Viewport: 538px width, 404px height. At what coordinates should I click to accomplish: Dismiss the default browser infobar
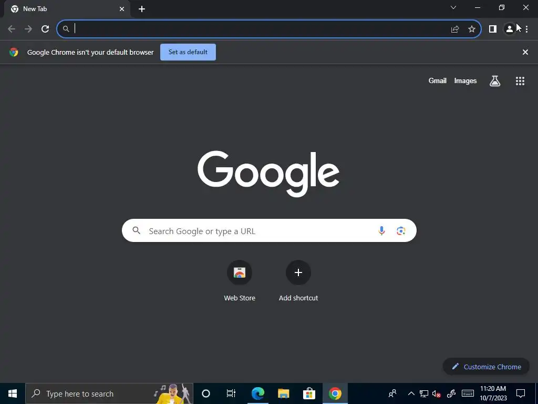(525, 52)
